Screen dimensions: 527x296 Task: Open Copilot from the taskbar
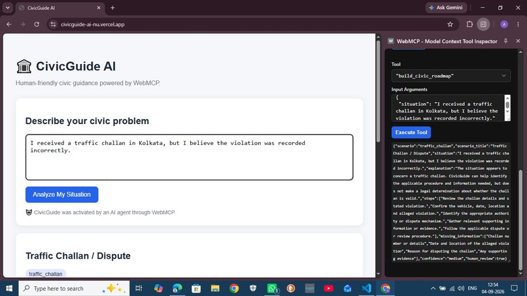click(158, 288)
